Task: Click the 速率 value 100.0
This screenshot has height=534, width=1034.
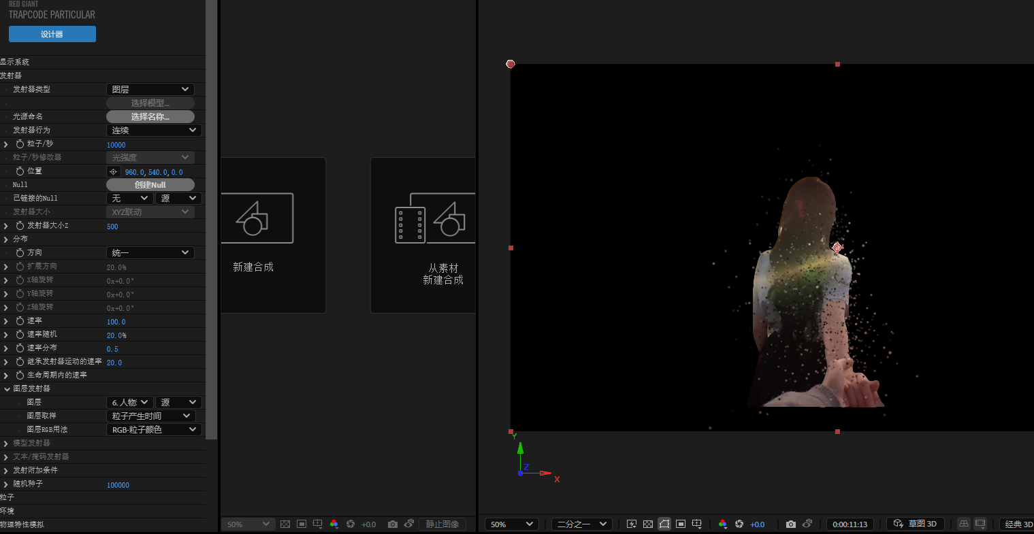Action: point(116,322)
